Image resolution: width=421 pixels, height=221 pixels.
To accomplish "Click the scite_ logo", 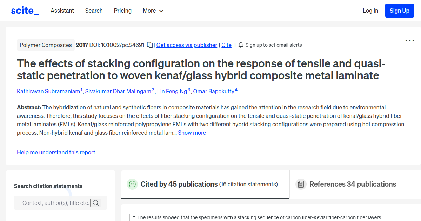I will click(x=25, y=10).
